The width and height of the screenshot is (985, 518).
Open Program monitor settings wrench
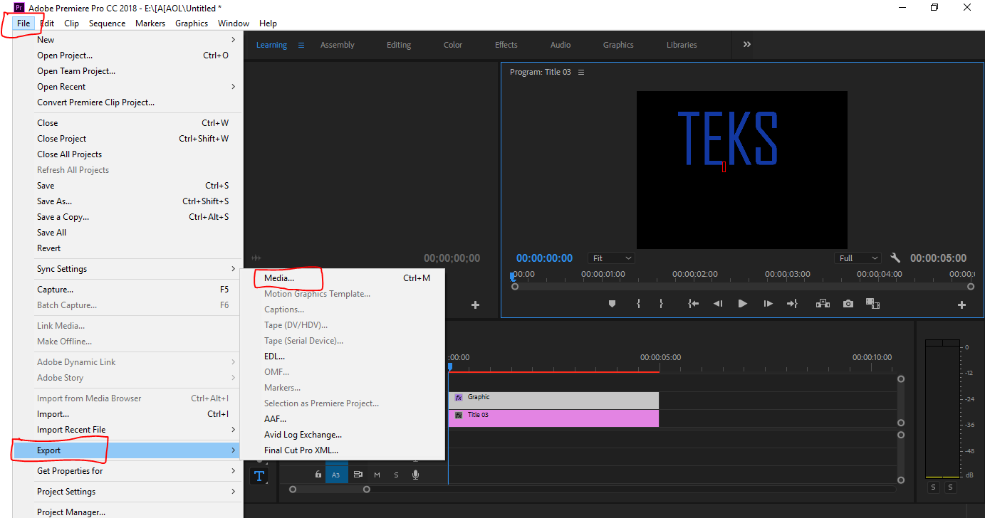[895, 258]
